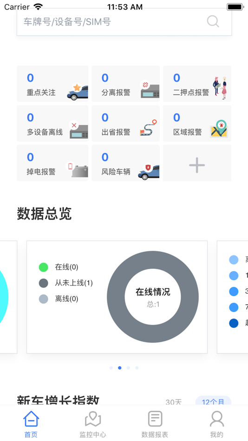Select the 二押点报警 label
This screenshot has width=248, height=441.
pyautogui.click(x=191, y=92)
